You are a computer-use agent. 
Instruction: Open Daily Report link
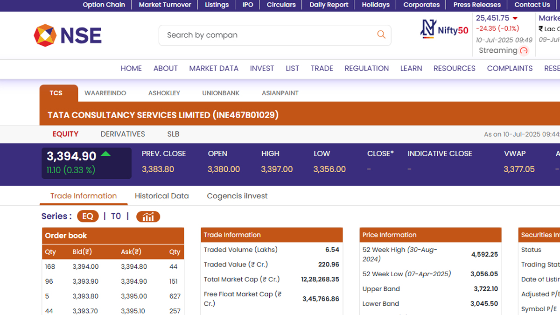pos(329,5)
